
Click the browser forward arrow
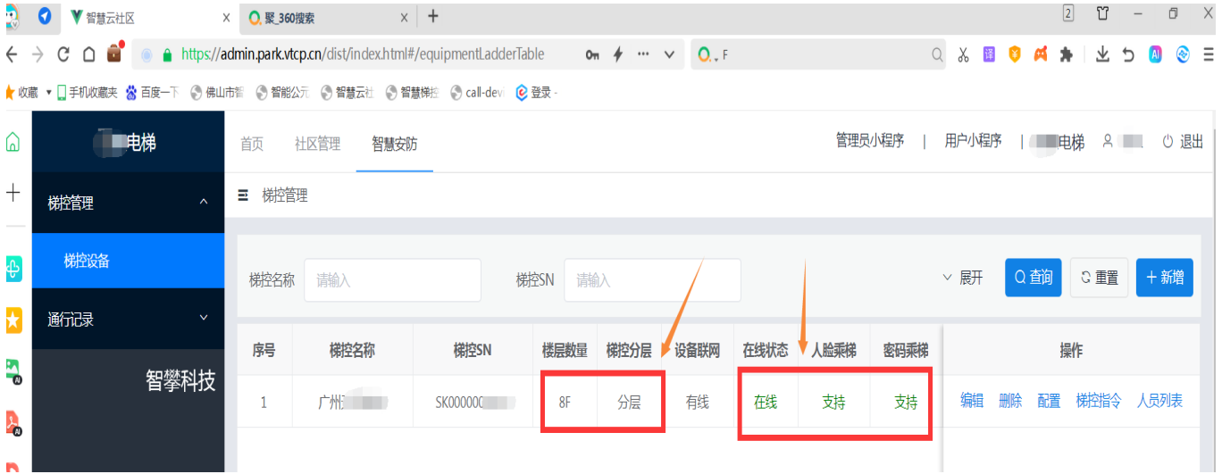click(x=38, y=54)
